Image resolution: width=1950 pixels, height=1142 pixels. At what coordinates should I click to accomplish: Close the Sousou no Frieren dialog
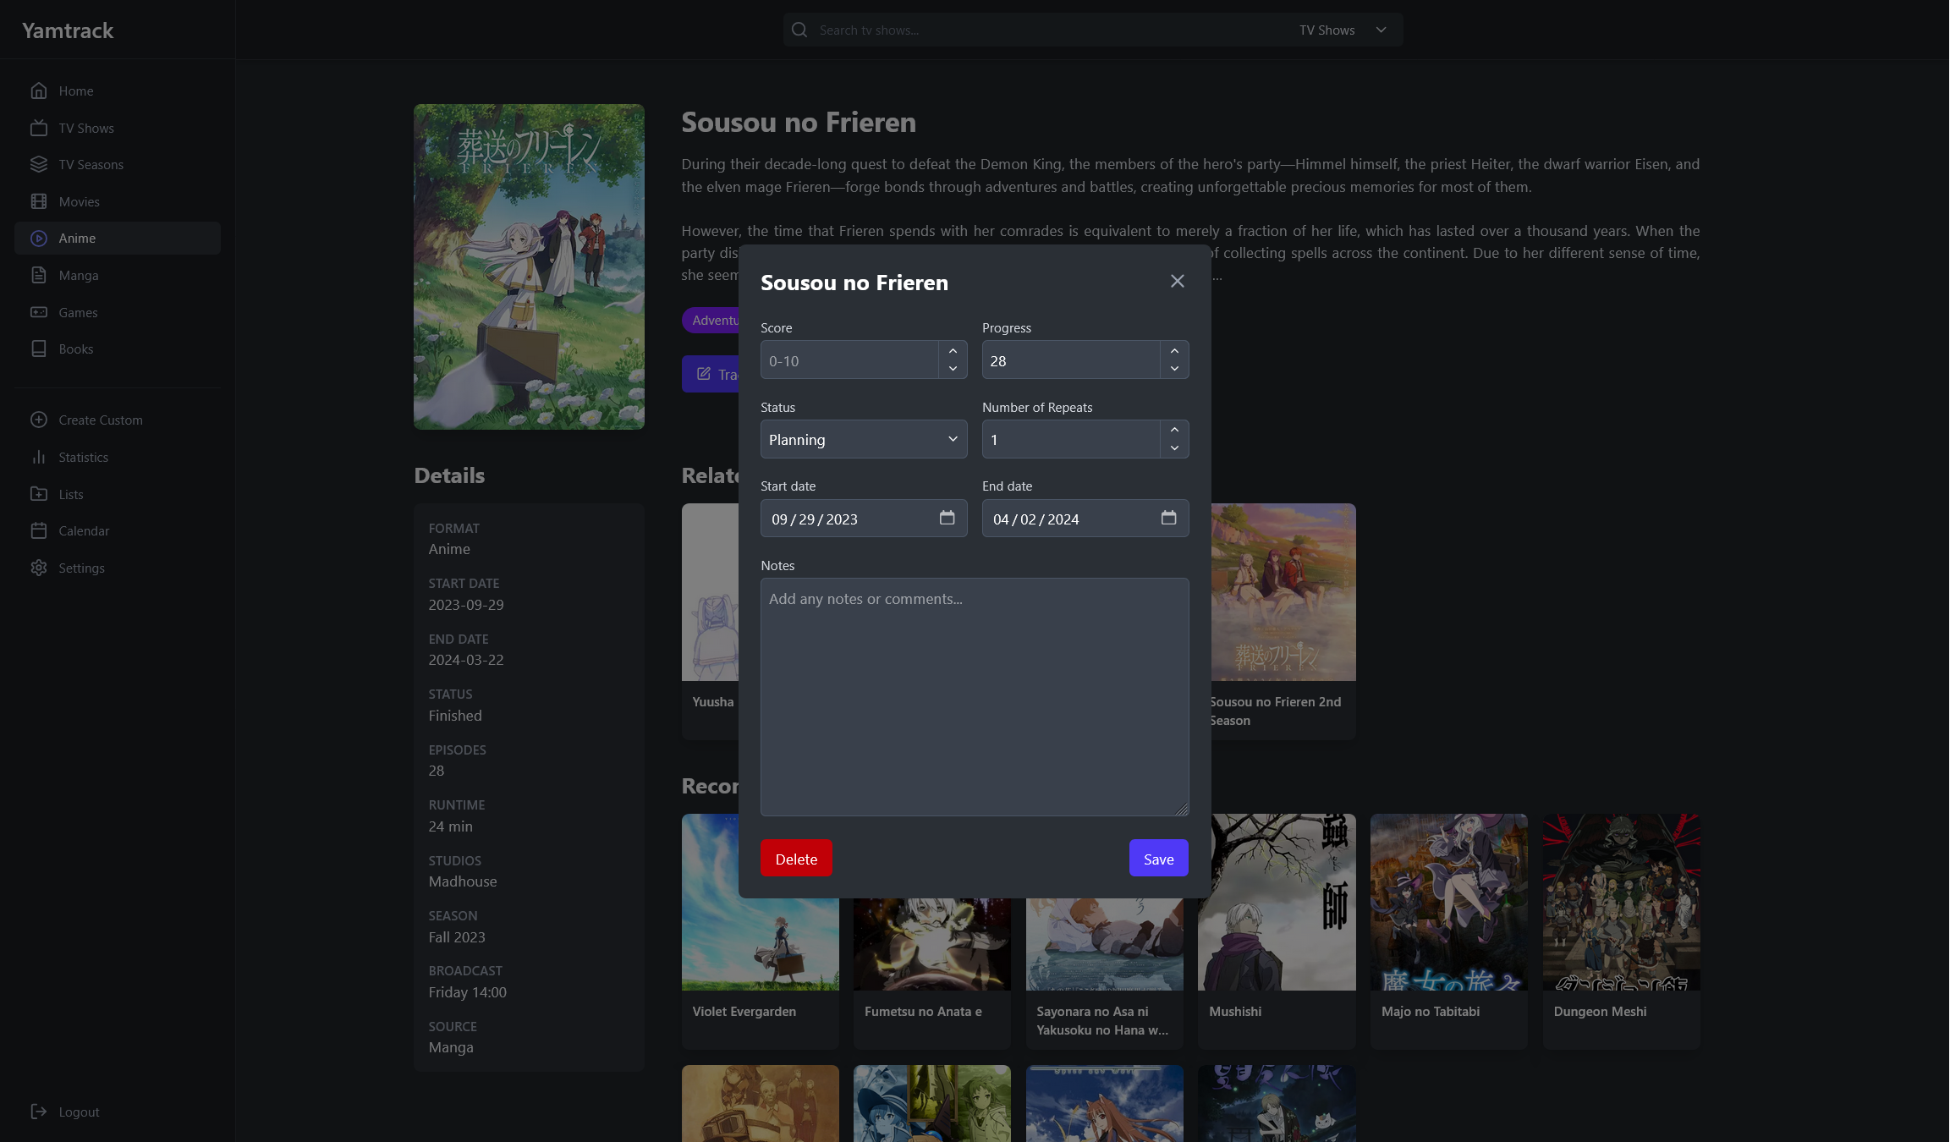tap(1177, 281)
